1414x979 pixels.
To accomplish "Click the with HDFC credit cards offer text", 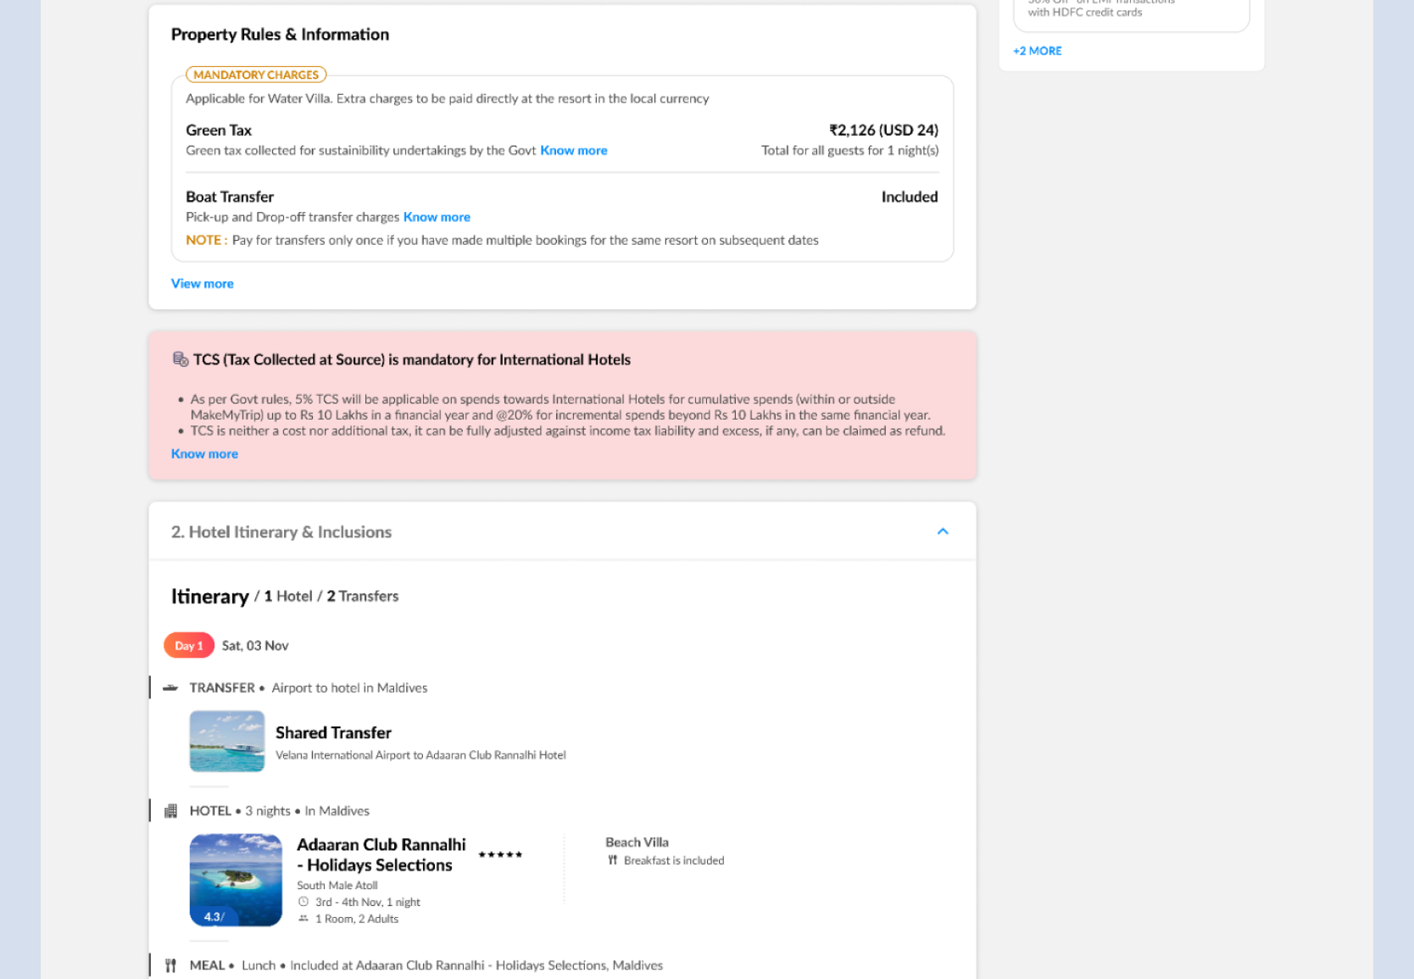I will click(x=1085, y=13).
